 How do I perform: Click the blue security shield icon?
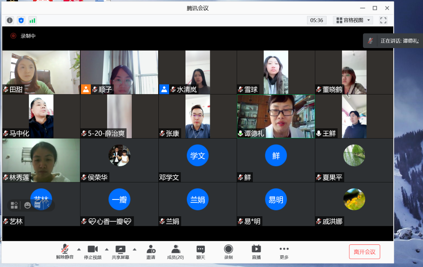click(21, 20)
